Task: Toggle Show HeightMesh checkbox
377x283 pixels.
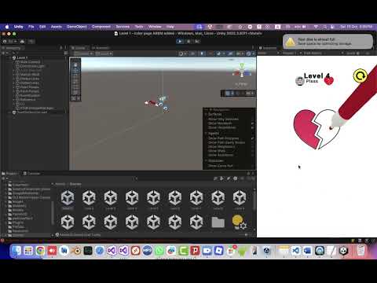Action: pyautogui.click(x=253, y=127)
